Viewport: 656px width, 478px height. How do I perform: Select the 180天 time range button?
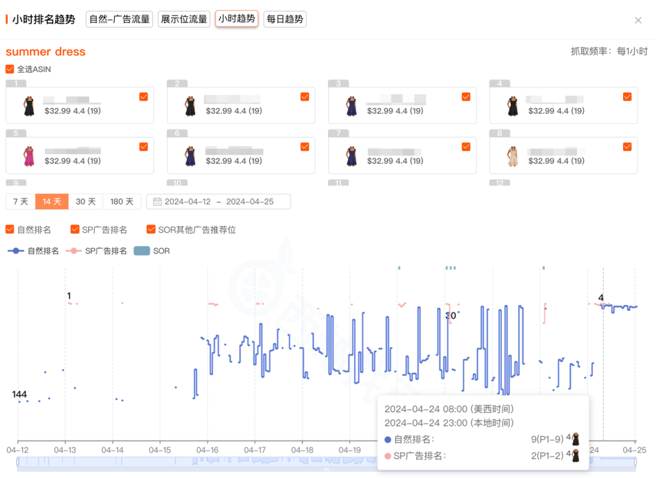(x=122, y=201)
